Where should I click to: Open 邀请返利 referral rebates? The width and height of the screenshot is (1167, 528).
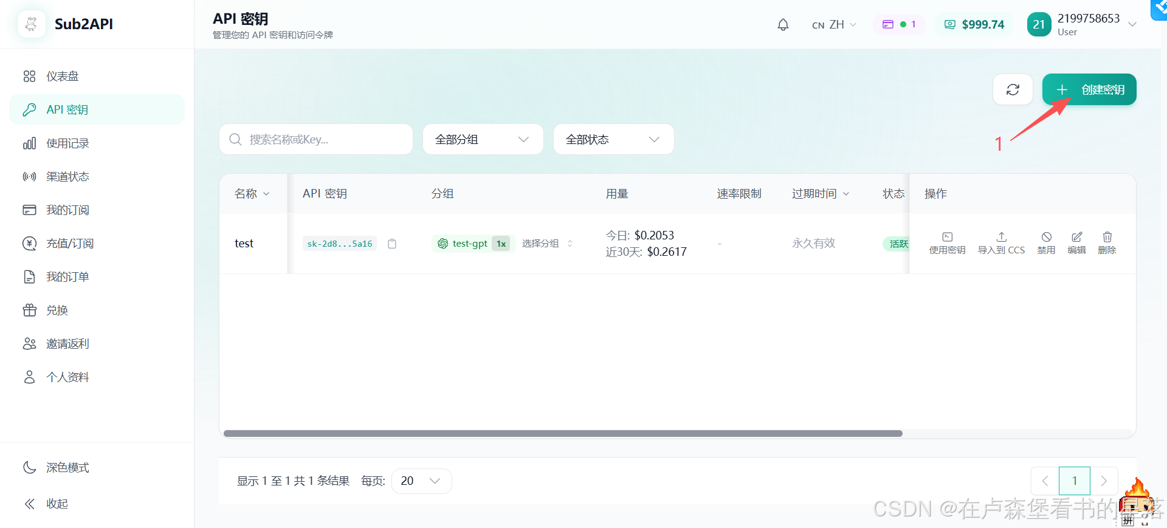pos(97,344)
